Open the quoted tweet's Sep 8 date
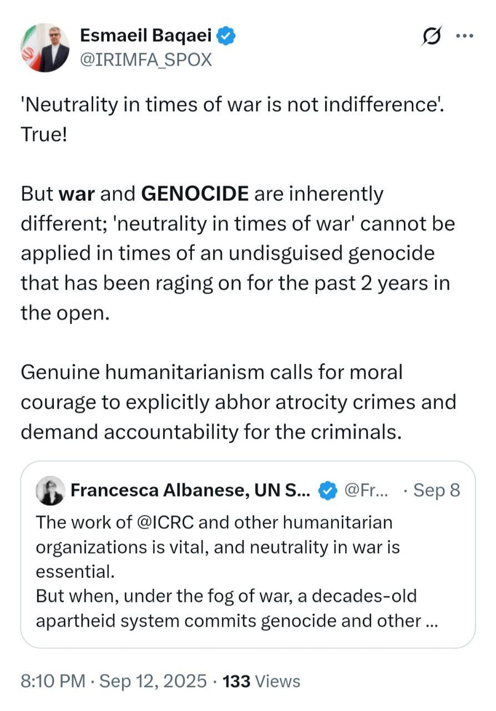Viewport: 496px width, 711px height. (437, 490)
